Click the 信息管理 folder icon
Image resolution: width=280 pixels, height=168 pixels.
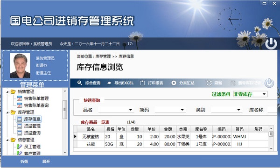pyautogui.click(x=13, y=140)
